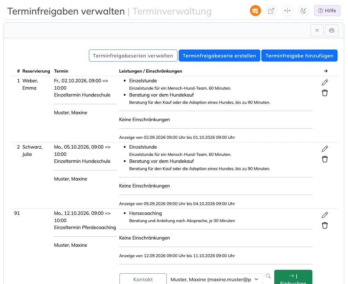348x284 pixels.
Task: Click row number 91
Action: pyautogui.click(x=17, y=213)
